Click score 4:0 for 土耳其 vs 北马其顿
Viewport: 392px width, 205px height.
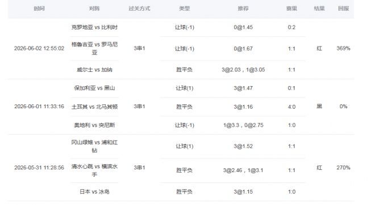pos(291,107)
